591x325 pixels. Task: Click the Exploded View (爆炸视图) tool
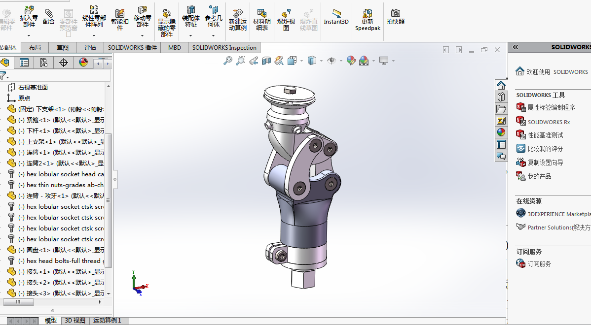(x=286, y=20)
